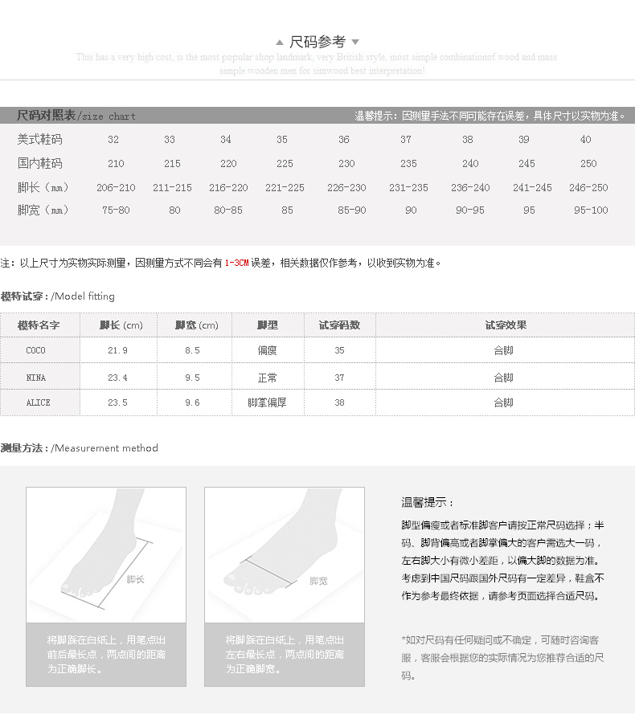Click the 测量方法 Measurement method heading
This screenshot has height=727, width=635.
pyautogui.click(x=80, y=447)
